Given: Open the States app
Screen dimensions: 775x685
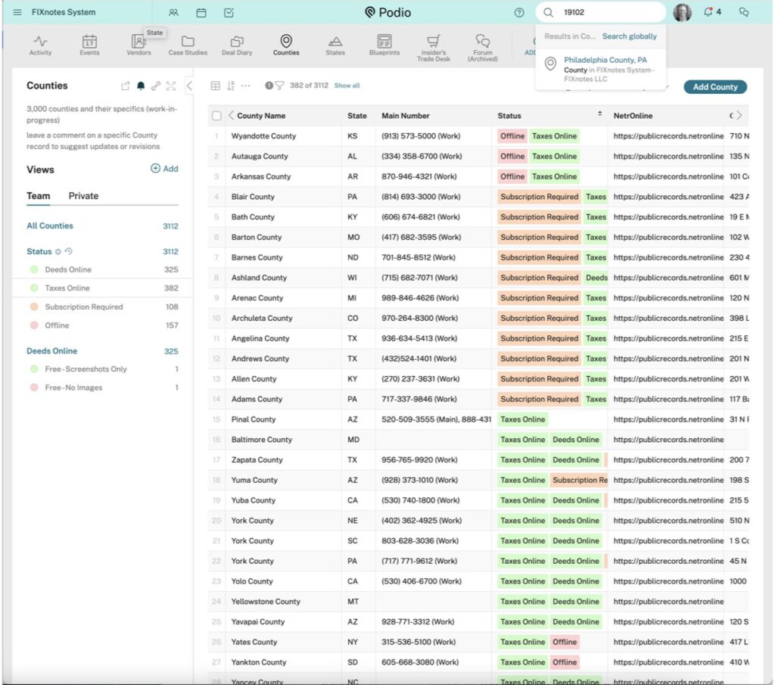Looking at the screenshot, I should pyautogui.click(x=335, y=45).
